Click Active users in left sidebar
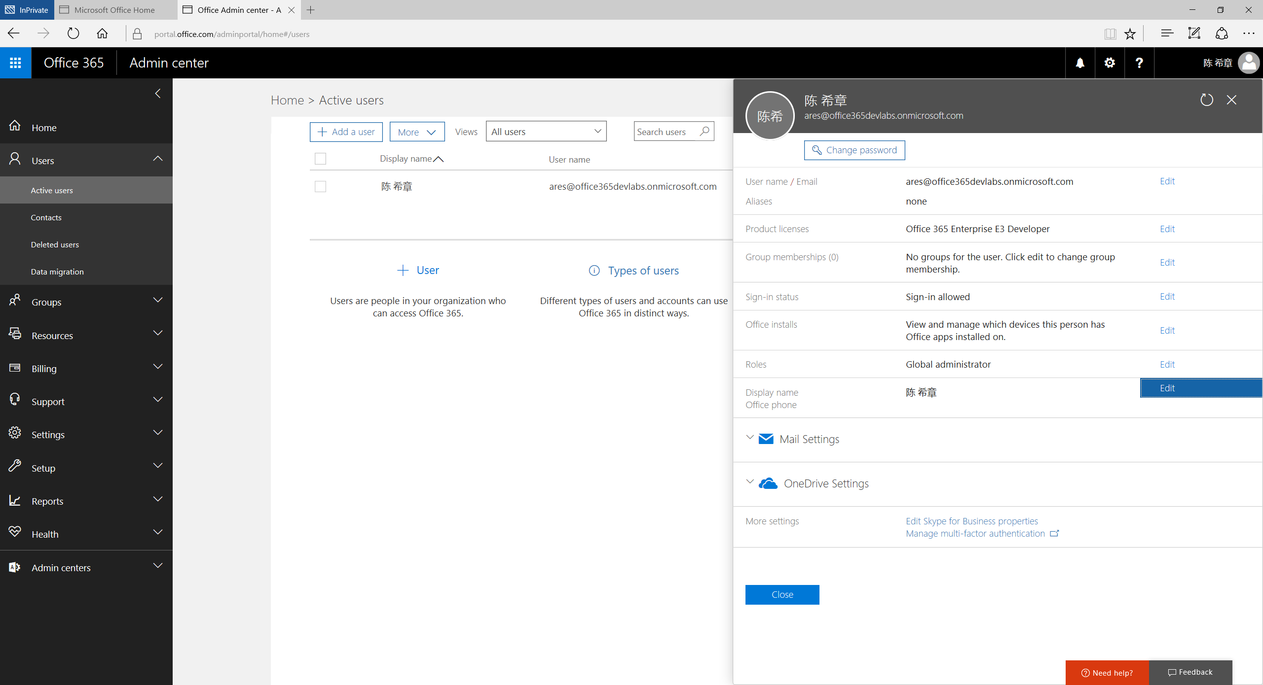 52,190
